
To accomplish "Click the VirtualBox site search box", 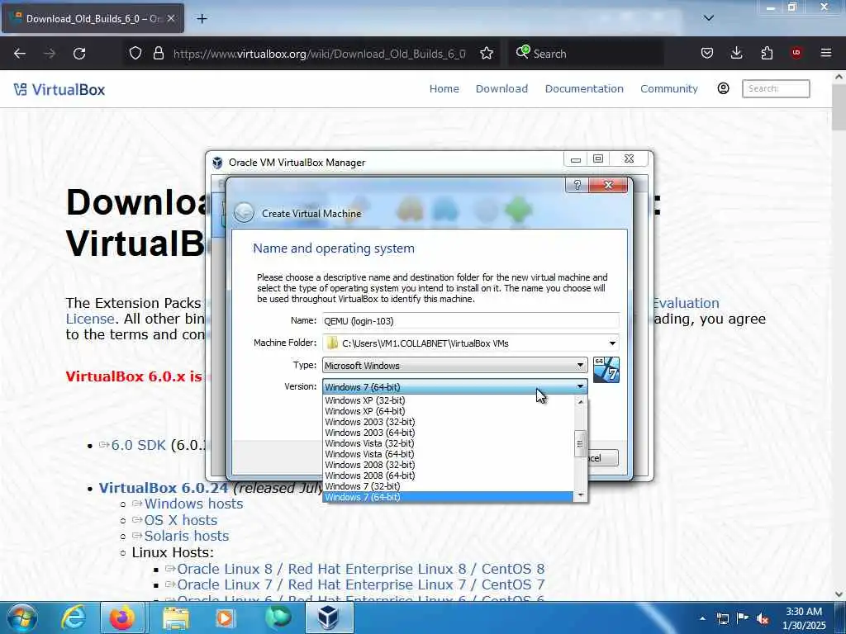I will pos(776,88).
